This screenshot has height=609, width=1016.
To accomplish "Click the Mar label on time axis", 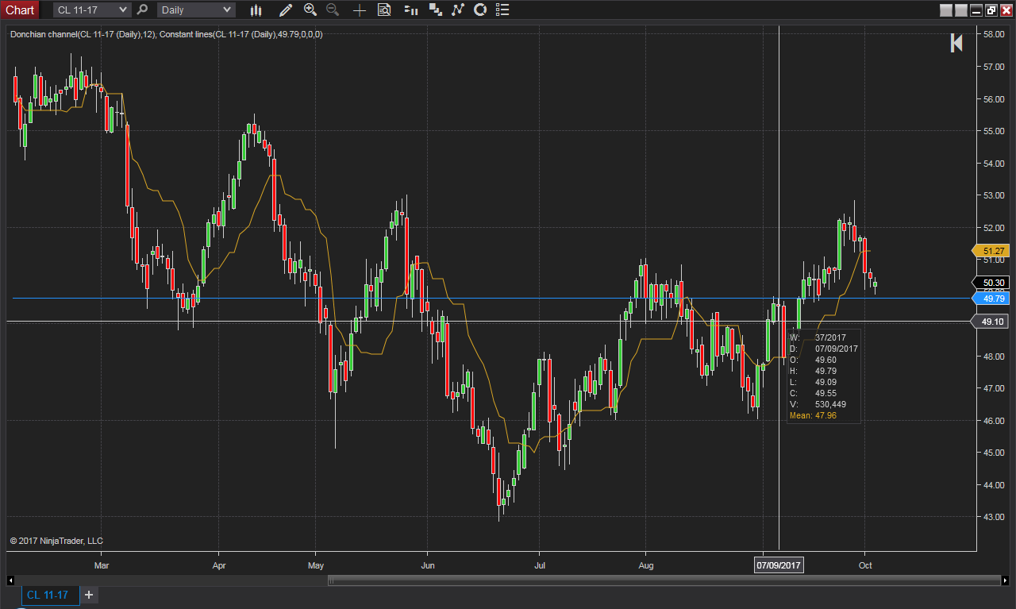I will click(x=101, y=565).
